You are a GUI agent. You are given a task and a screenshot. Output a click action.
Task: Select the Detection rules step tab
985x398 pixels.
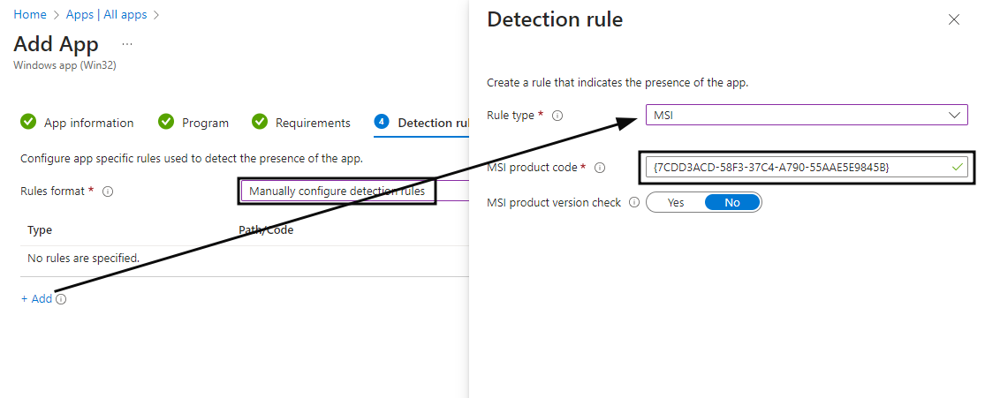(421, 123)
